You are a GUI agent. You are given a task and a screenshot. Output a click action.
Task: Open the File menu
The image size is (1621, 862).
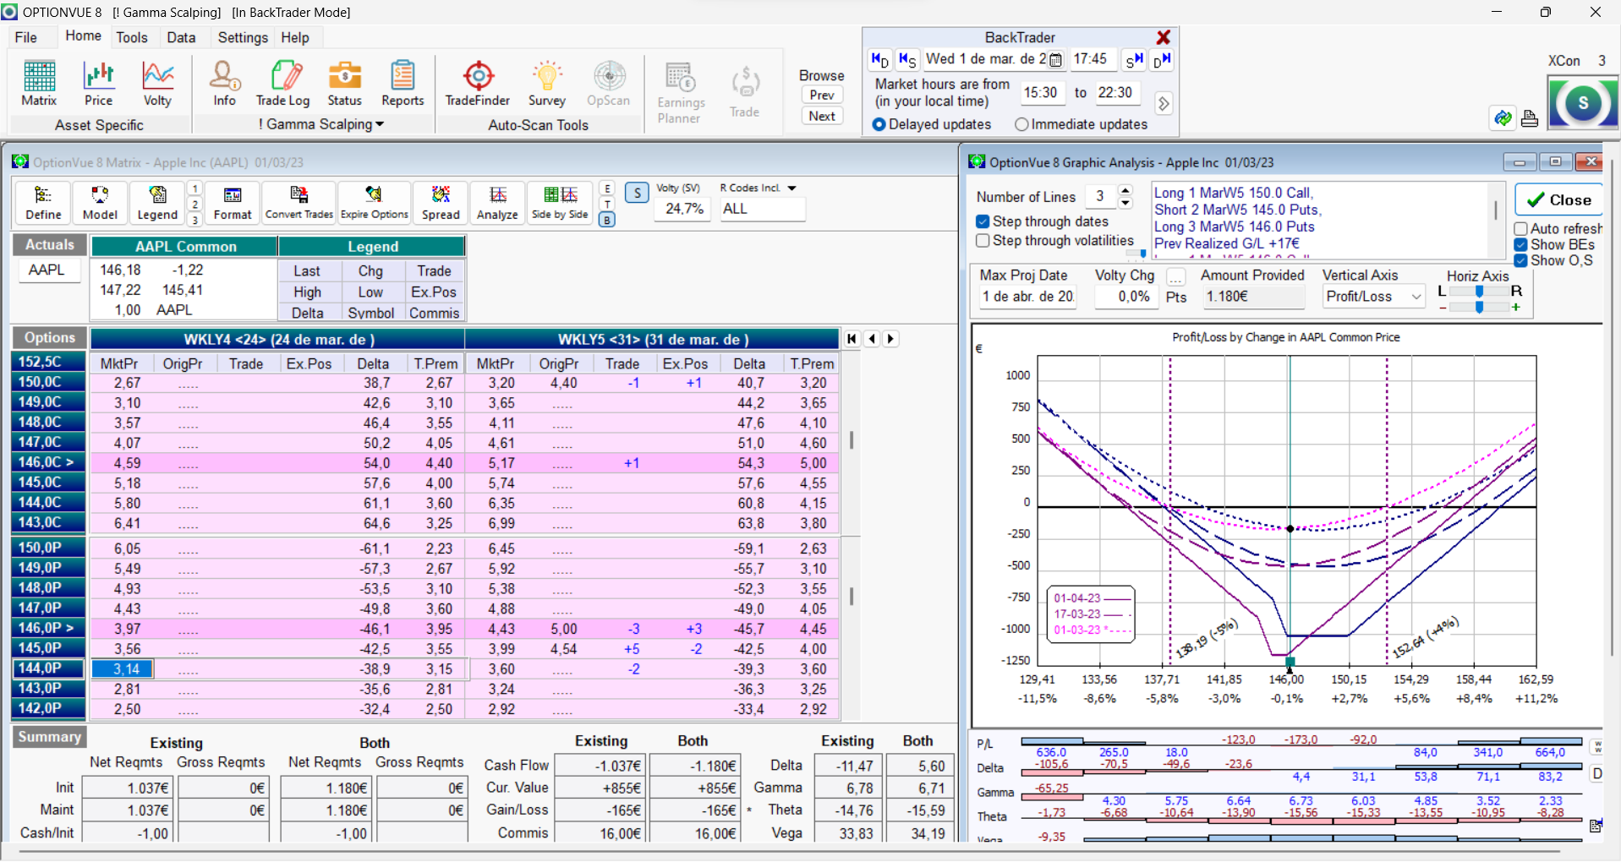(26, 37)
